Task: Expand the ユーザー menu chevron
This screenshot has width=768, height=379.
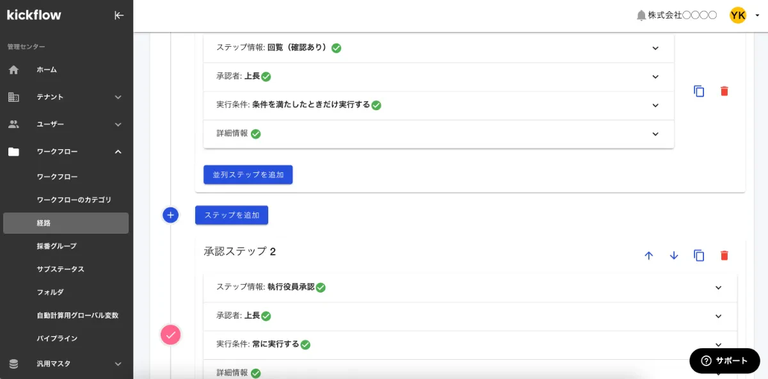Action: tap(118, 124)
